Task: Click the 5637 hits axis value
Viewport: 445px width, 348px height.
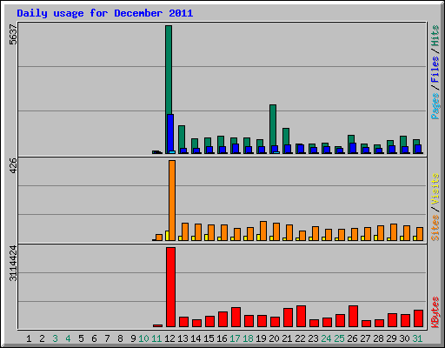Action: 13,35
